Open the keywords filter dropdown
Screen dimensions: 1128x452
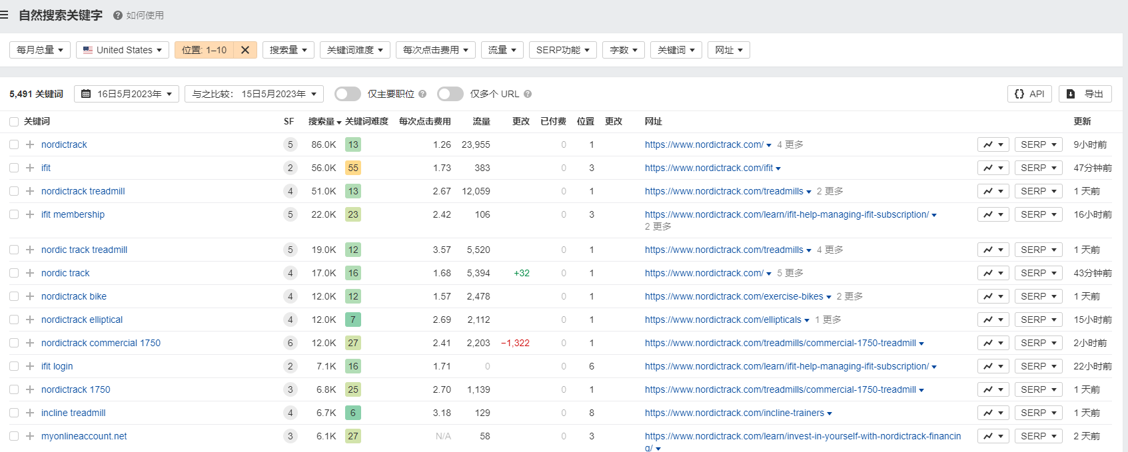(676, 50)
